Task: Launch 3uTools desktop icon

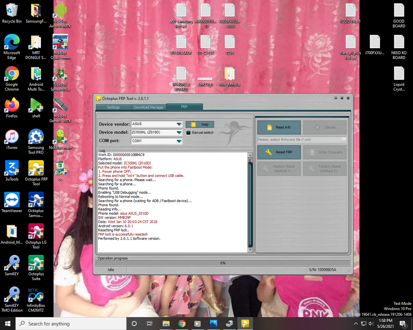Action: [12, 171]
